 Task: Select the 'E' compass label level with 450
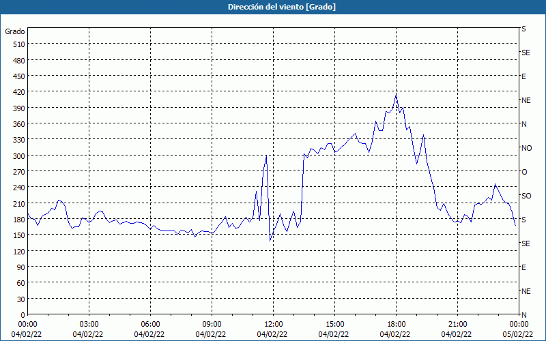tap(523, 76)
